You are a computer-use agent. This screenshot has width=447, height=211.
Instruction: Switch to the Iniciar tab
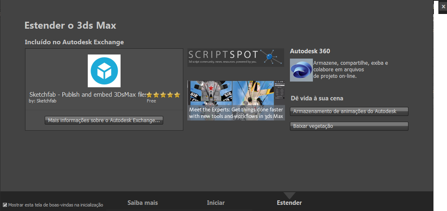(x=216, y=203)
